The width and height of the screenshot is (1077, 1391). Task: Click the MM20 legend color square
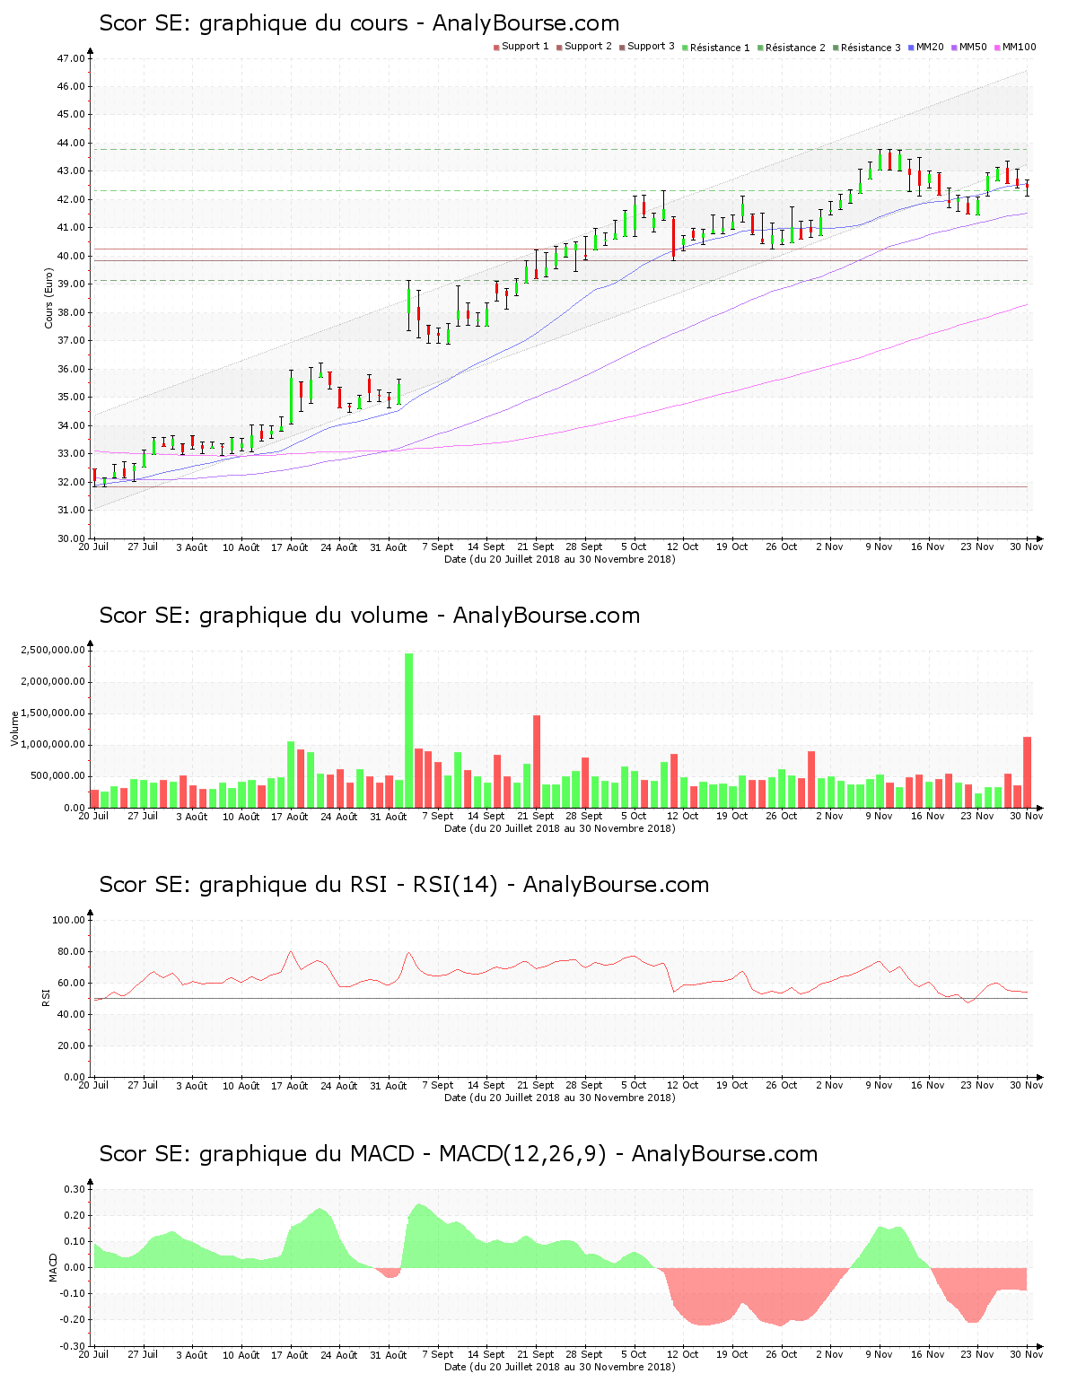pyautogui.click(x=911, y=48)
